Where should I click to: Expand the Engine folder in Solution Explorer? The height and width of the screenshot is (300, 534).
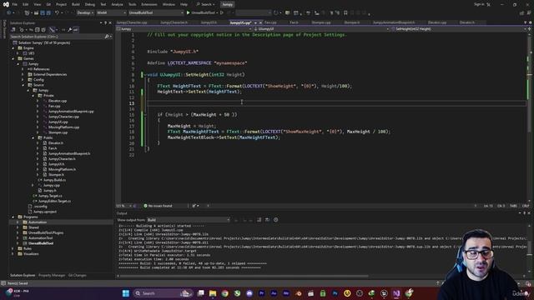[x=13, y=48]
